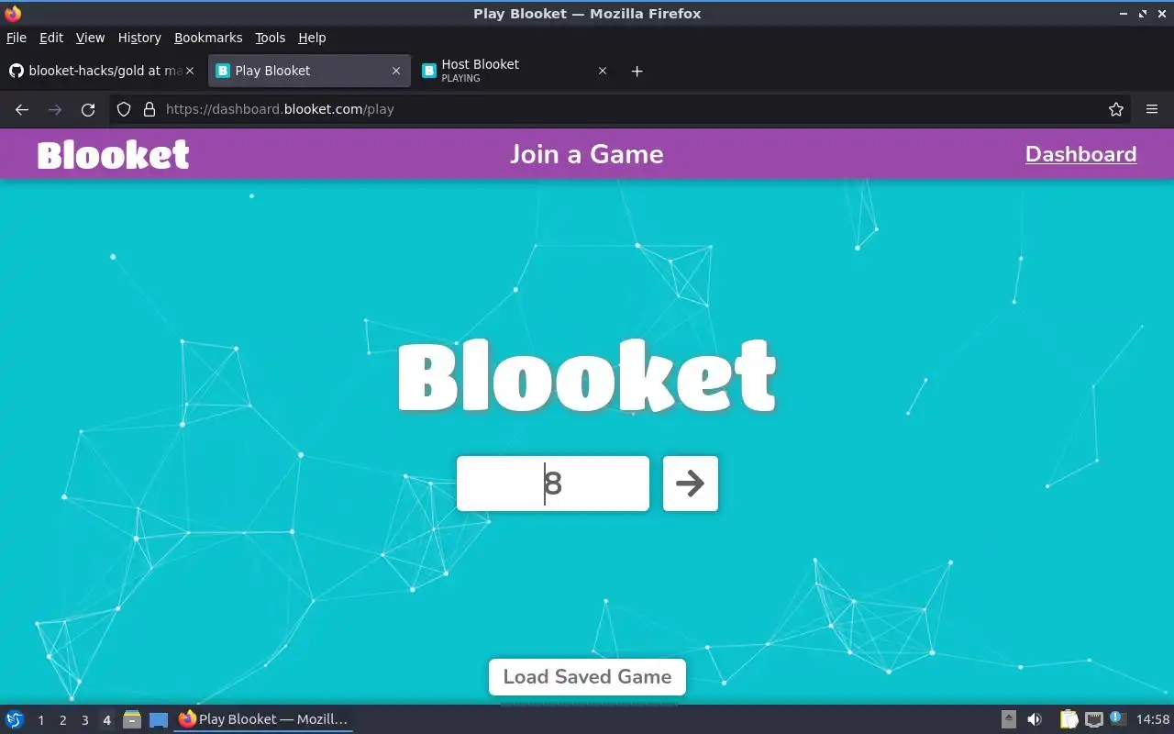Image resolution: width=1174 pixels, height=734 pixels.
Task: Maximize the Firefox window
Action: pos(1142,14)
